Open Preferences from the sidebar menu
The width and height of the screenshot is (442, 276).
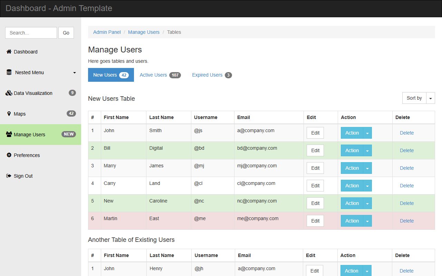click(x=40, y=155)
